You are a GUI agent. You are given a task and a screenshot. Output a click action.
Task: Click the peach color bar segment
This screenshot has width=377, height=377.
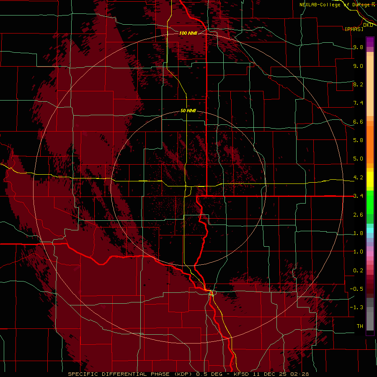(x=370, y=86)
